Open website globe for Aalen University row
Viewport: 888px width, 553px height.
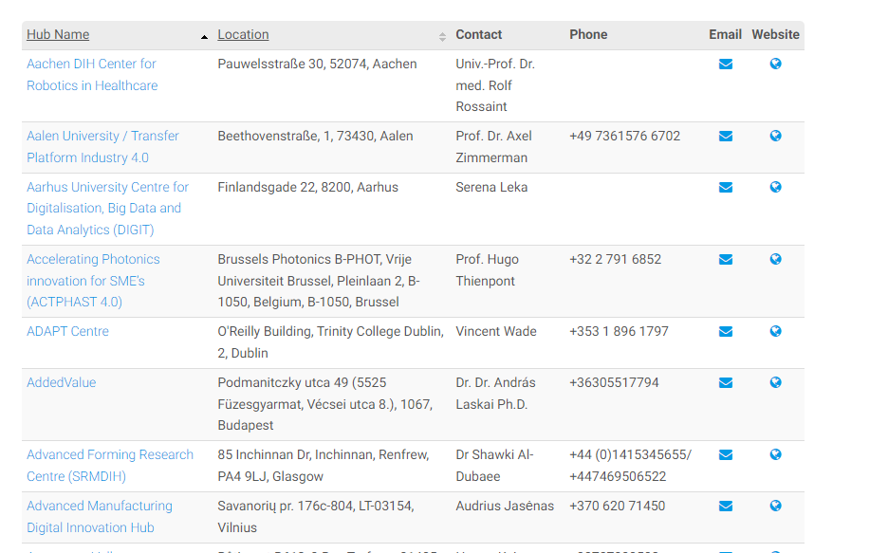(x=775, y=137)
